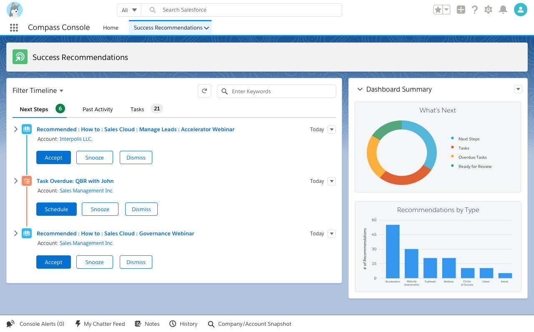Open the favorites list dropdown arrow
The width and height of the screenshot is (534, 332).
(446, 10)
